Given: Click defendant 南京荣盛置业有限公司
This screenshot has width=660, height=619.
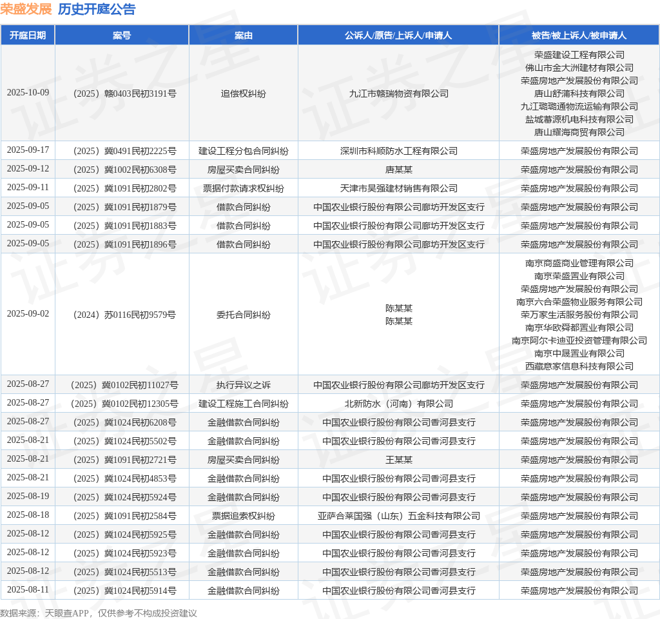Looking at the screenshot, I should point(579,276).
